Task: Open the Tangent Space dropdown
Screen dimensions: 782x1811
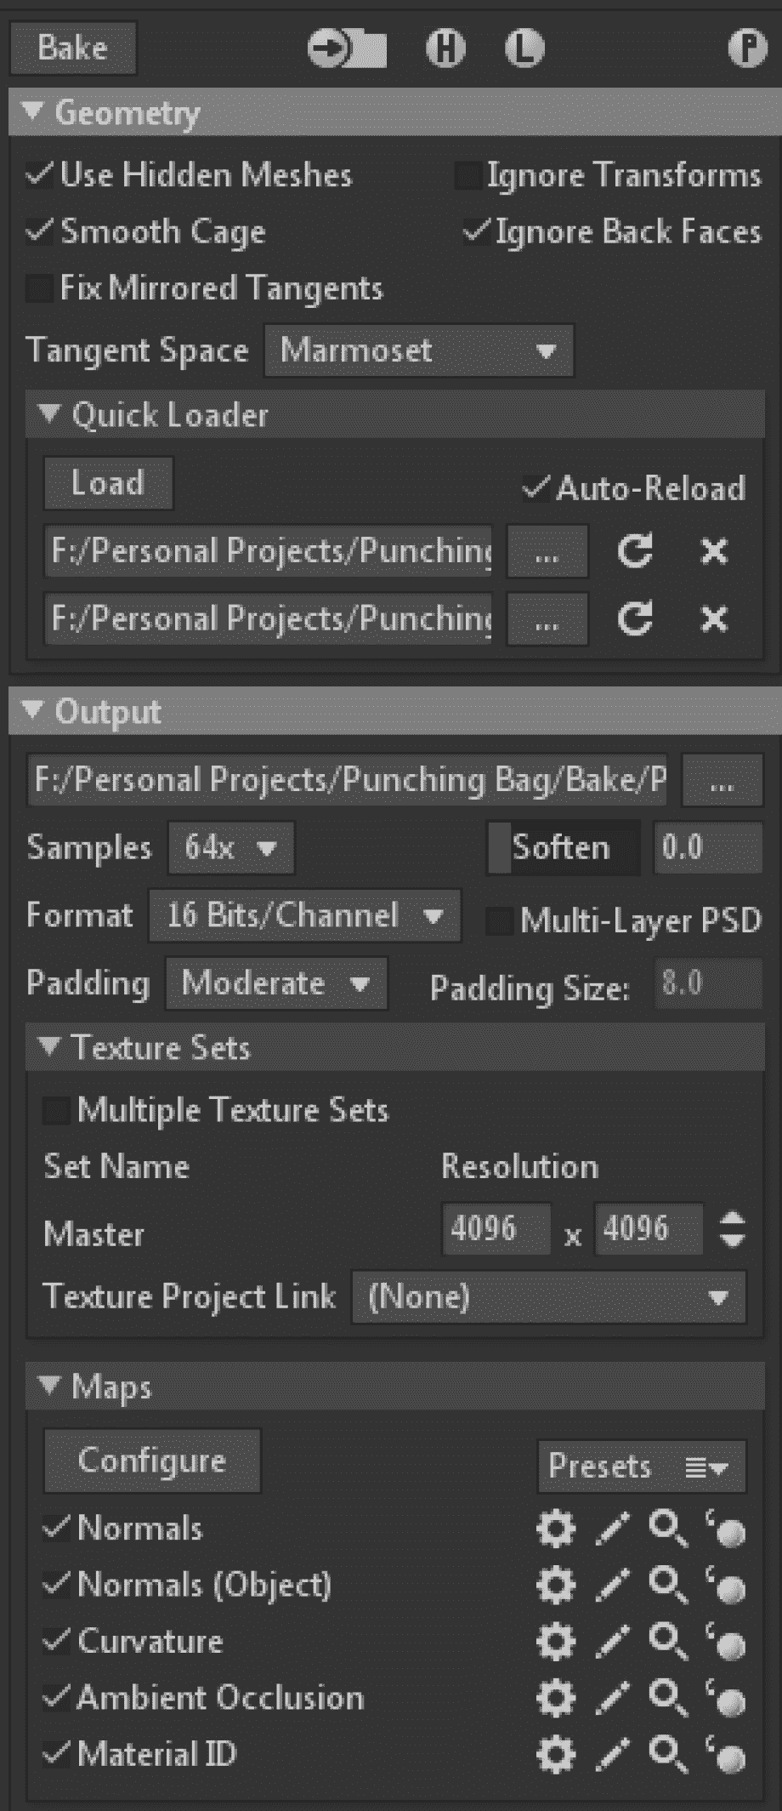Action: point(419,350)
